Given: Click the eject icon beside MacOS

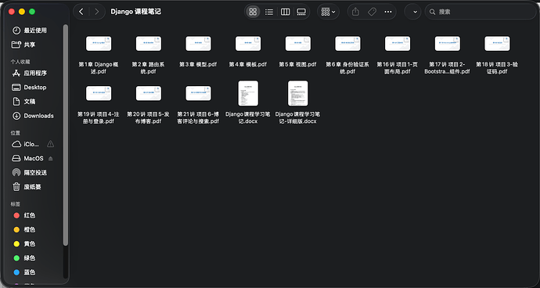Looking at the screenshot, I should [51, 158].
